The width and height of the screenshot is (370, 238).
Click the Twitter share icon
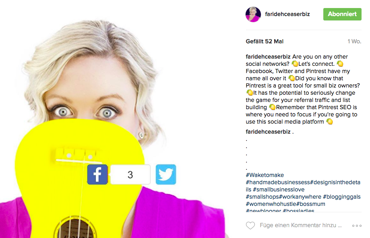point(165,174)
